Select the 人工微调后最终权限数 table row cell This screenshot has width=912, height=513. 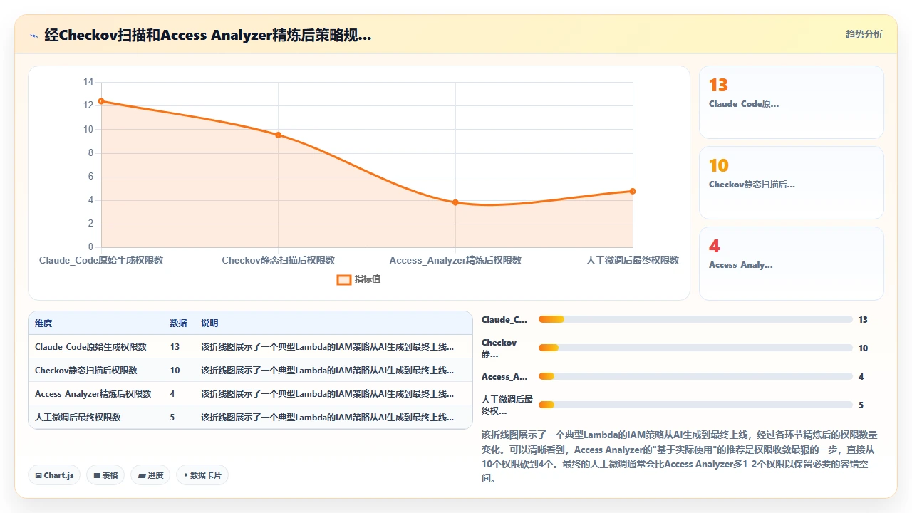[78, 418]
